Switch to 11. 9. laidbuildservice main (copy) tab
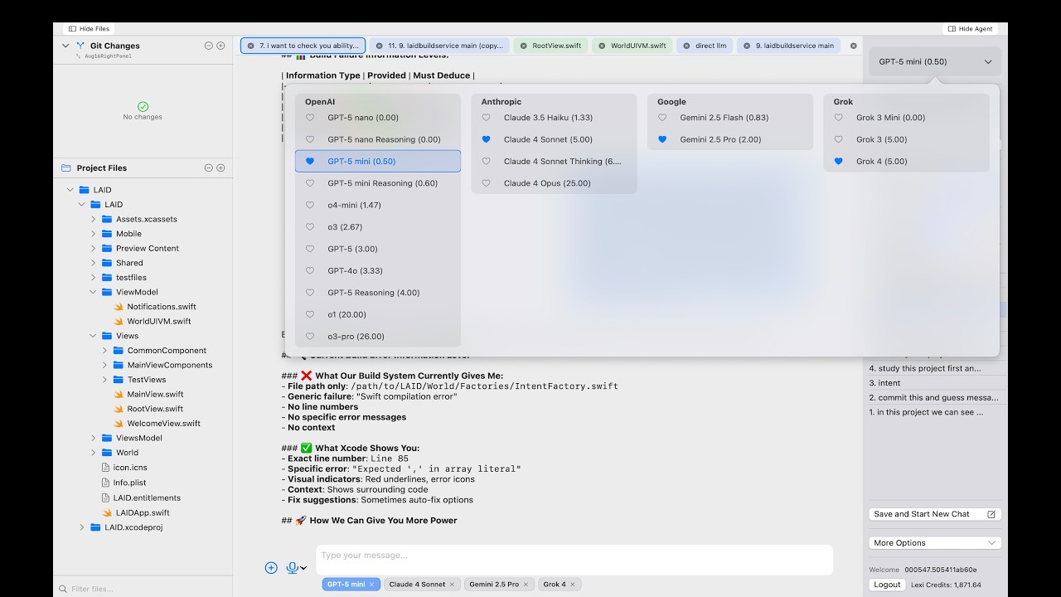The image size is (1061, 597). pyautogui.click(x=438, y=46)
